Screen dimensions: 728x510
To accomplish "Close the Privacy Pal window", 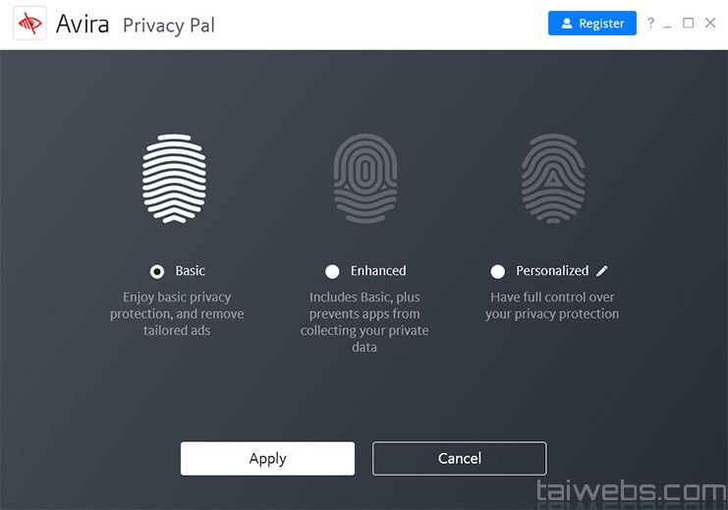I will (710, 23).
